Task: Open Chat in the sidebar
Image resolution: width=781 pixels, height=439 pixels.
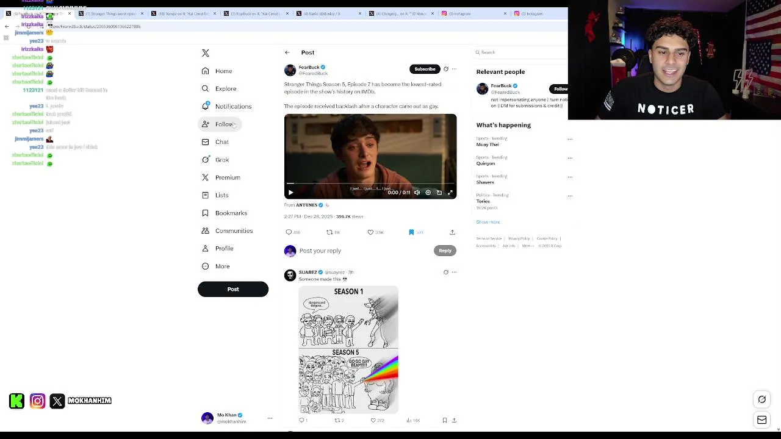Action: [x=215, y=141]
